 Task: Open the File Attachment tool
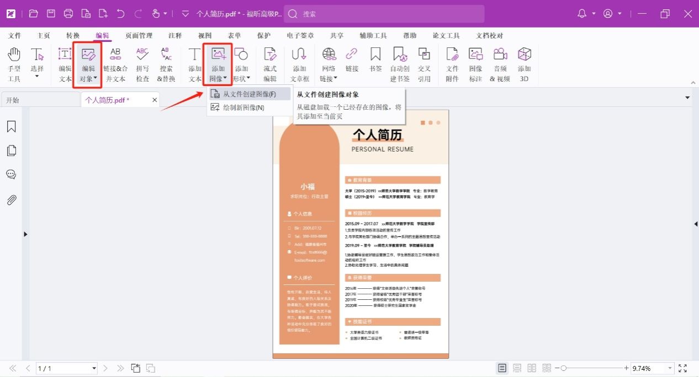[452, 64]
